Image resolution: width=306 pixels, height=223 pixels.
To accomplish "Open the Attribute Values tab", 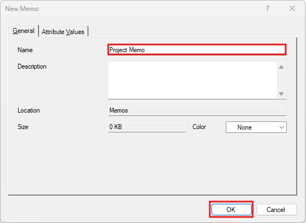I will 63,32.
